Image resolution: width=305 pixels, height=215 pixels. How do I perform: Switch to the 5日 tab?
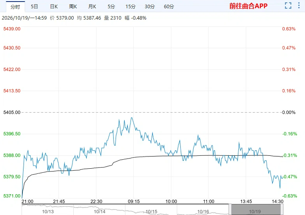(34, 7)
